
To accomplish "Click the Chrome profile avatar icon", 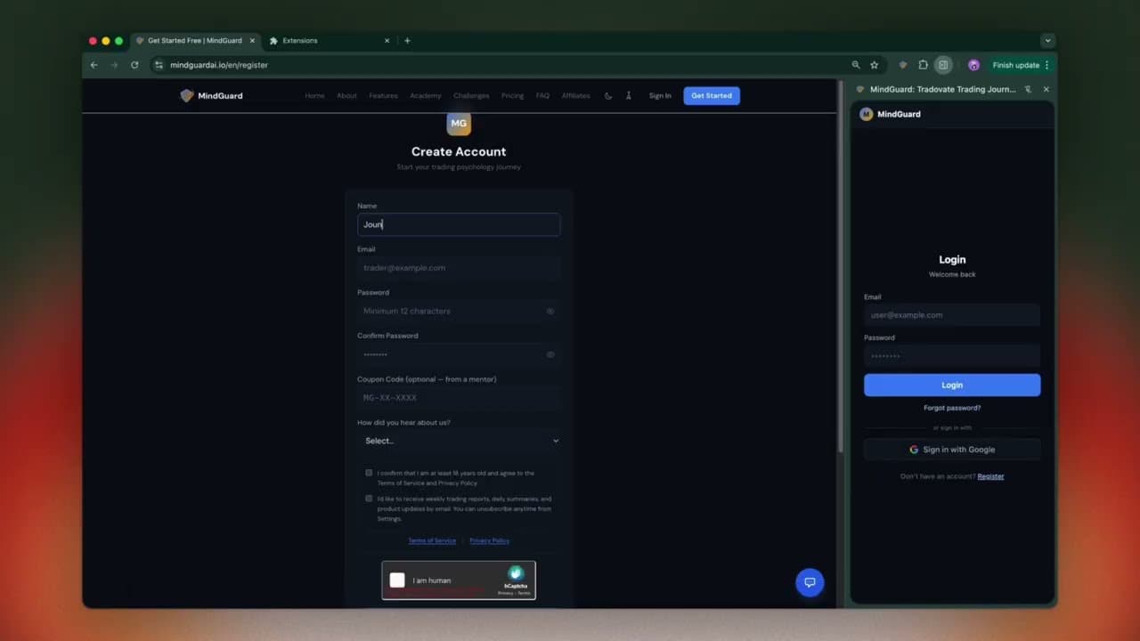I will (x=973, y=65).
